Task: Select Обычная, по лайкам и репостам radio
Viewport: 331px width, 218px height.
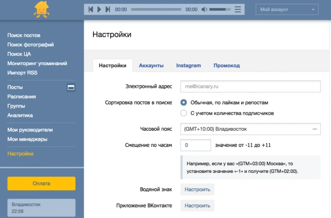Action: point(184,103)
